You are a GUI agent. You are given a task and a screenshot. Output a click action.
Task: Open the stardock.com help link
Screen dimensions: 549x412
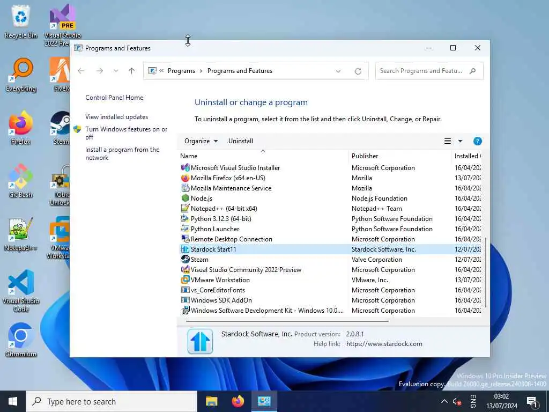coord(384,344)
